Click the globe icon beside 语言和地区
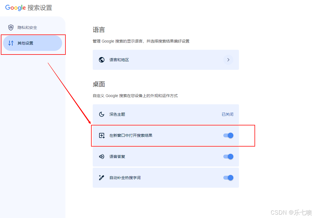 coord(102,60)
